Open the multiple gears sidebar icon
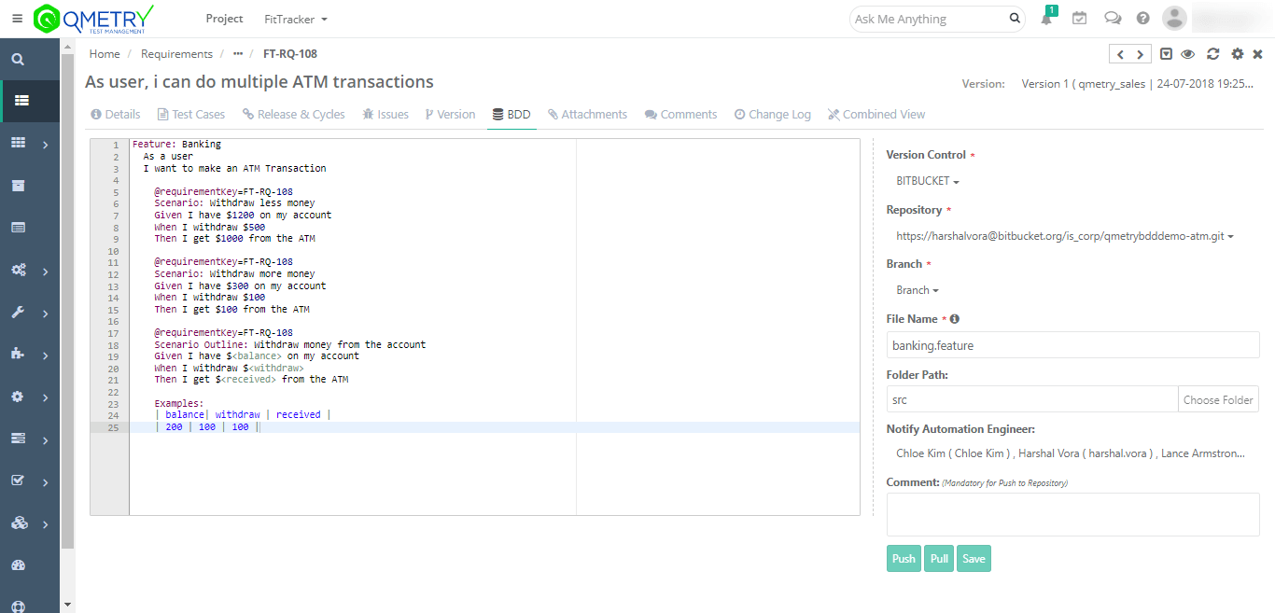Viewport: 1275px width, 613px height. (18, 270)
